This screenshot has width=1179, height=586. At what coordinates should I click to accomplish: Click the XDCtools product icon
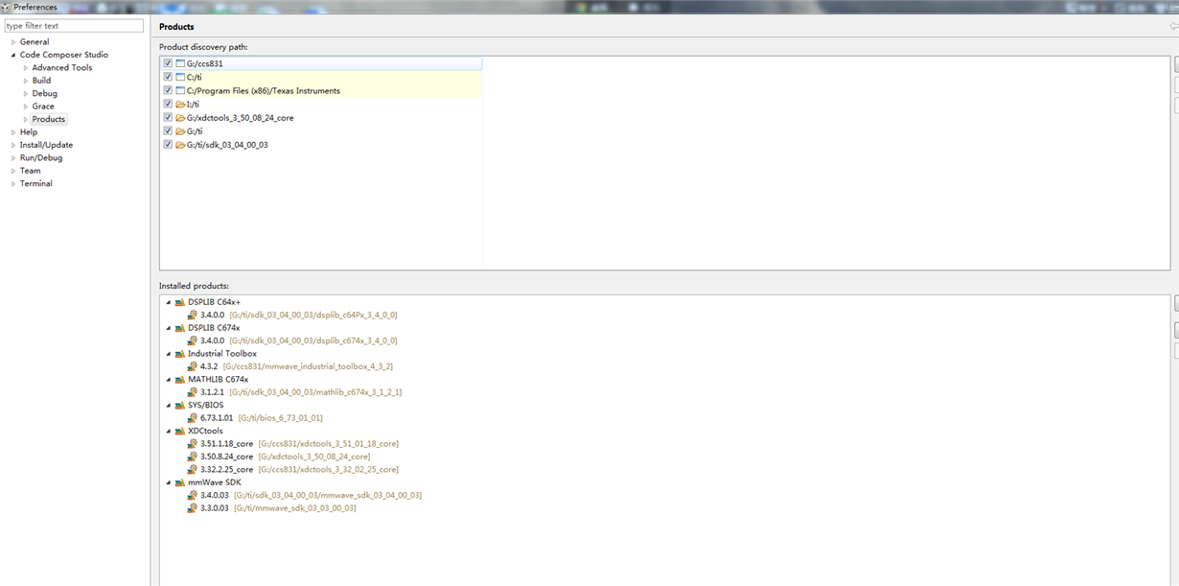click(x=180, y=432)
